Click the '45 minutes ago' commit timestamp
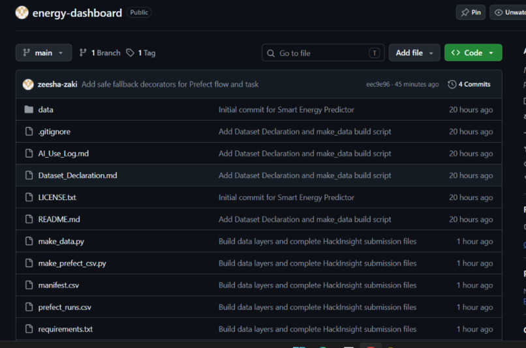Viewport: 526px width, 348px height. click(x=416, y=85)
